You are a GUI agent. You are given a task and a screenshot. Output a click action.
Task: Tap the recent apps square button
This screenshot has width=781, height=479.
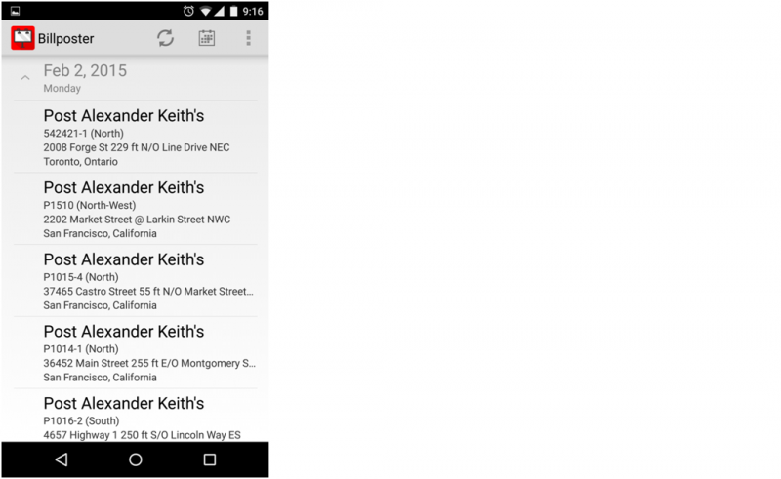[x=210, y=459]
